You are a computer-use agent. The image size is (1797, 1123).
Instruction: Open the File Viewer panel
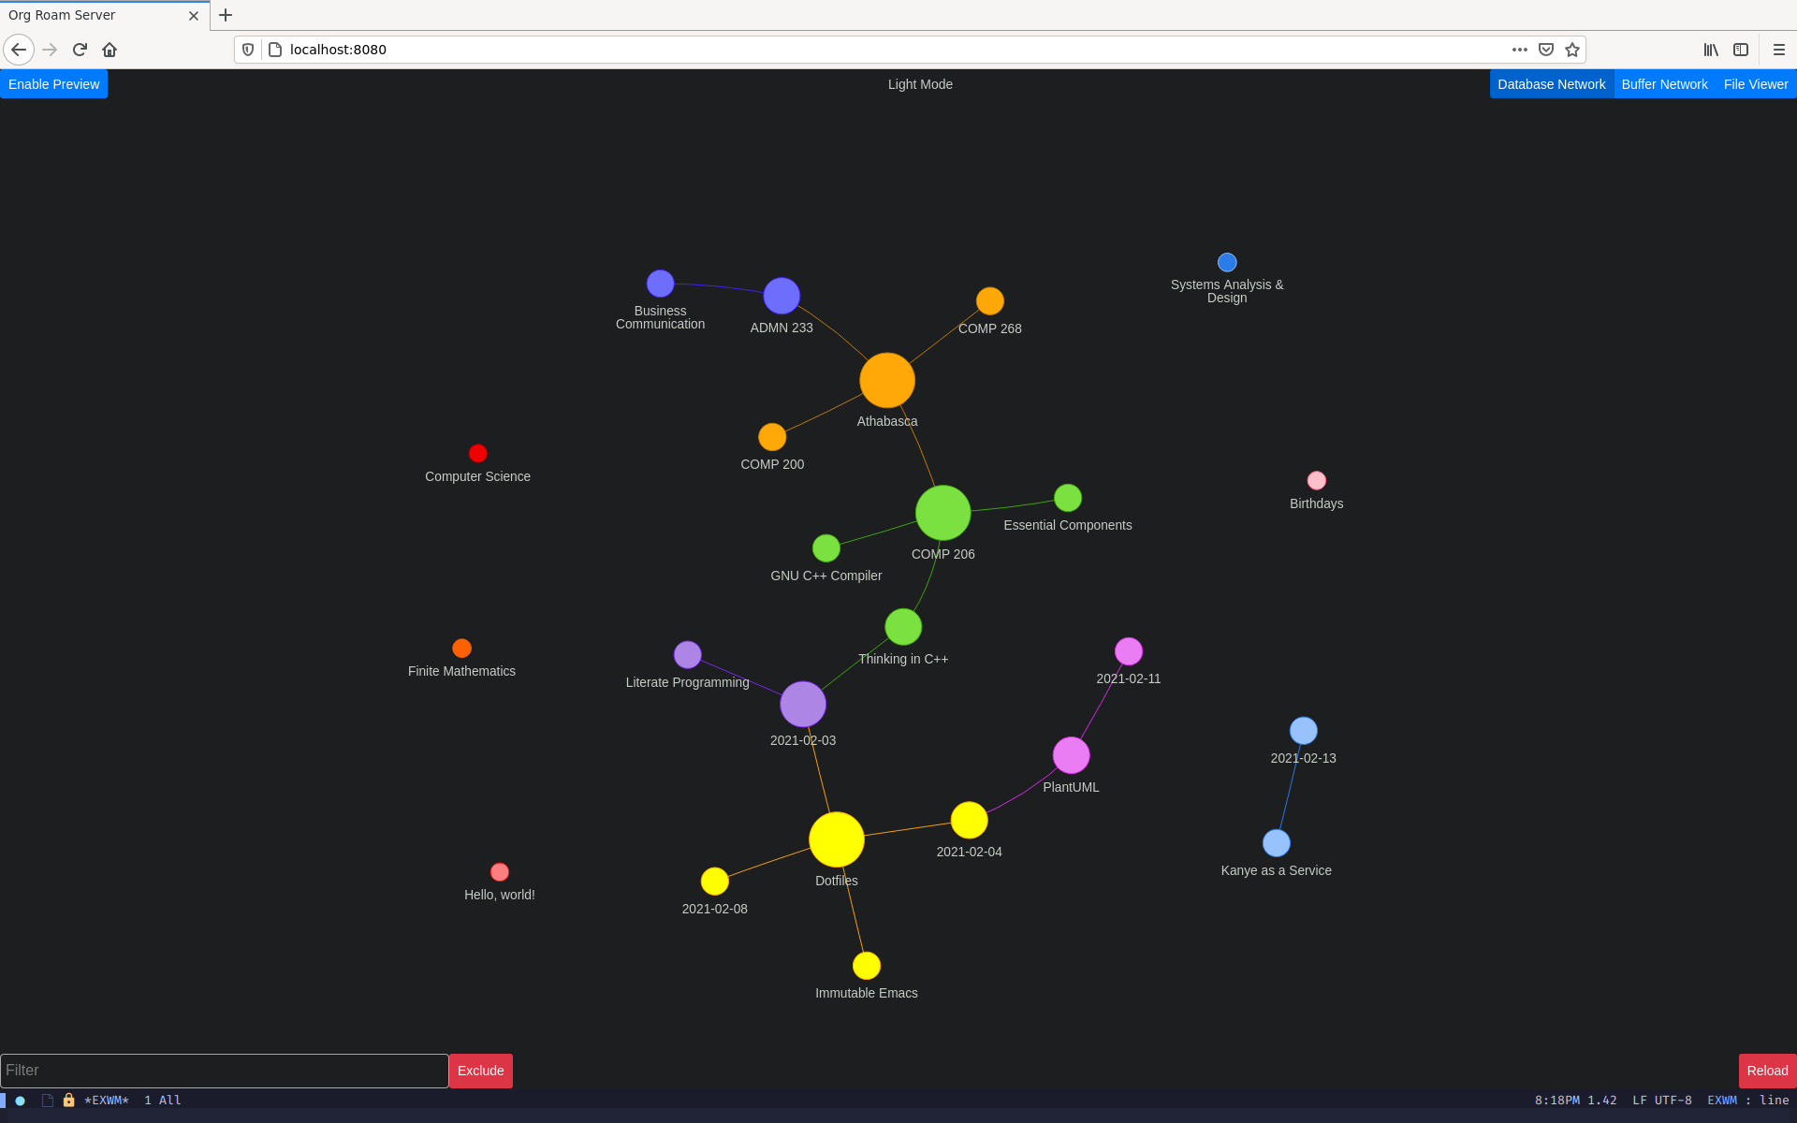(1756, 84)
